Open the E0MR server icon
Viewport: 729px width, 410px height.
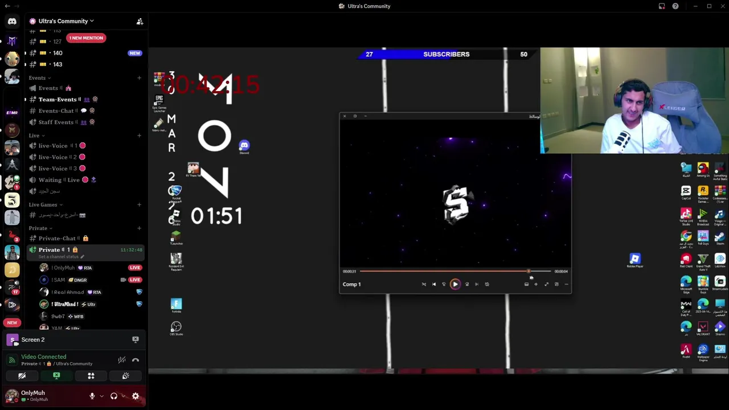tap(12, 112)
